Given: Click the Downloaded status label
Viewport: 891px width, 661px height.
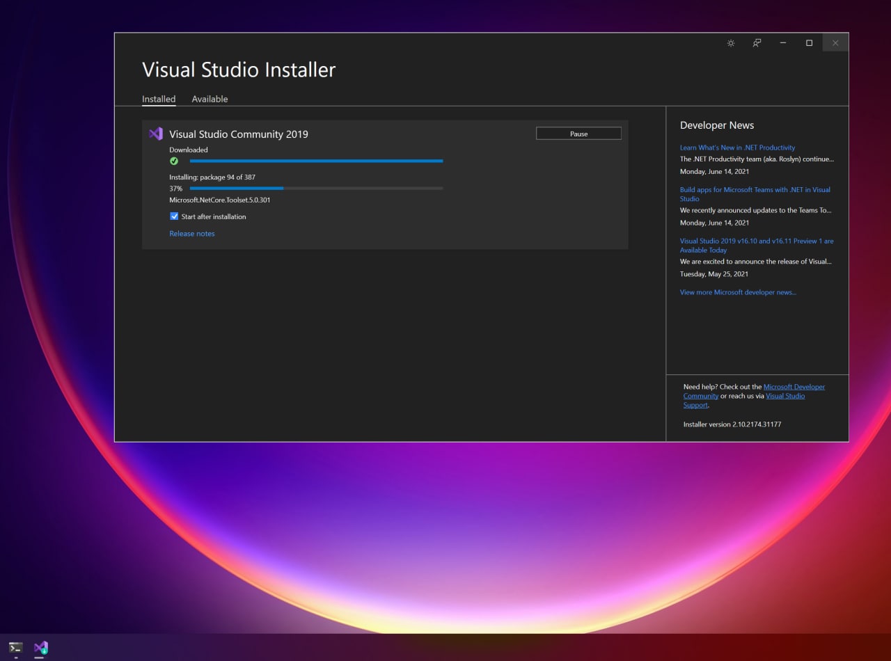Looking at the screenshot, I should click(189, 150).
